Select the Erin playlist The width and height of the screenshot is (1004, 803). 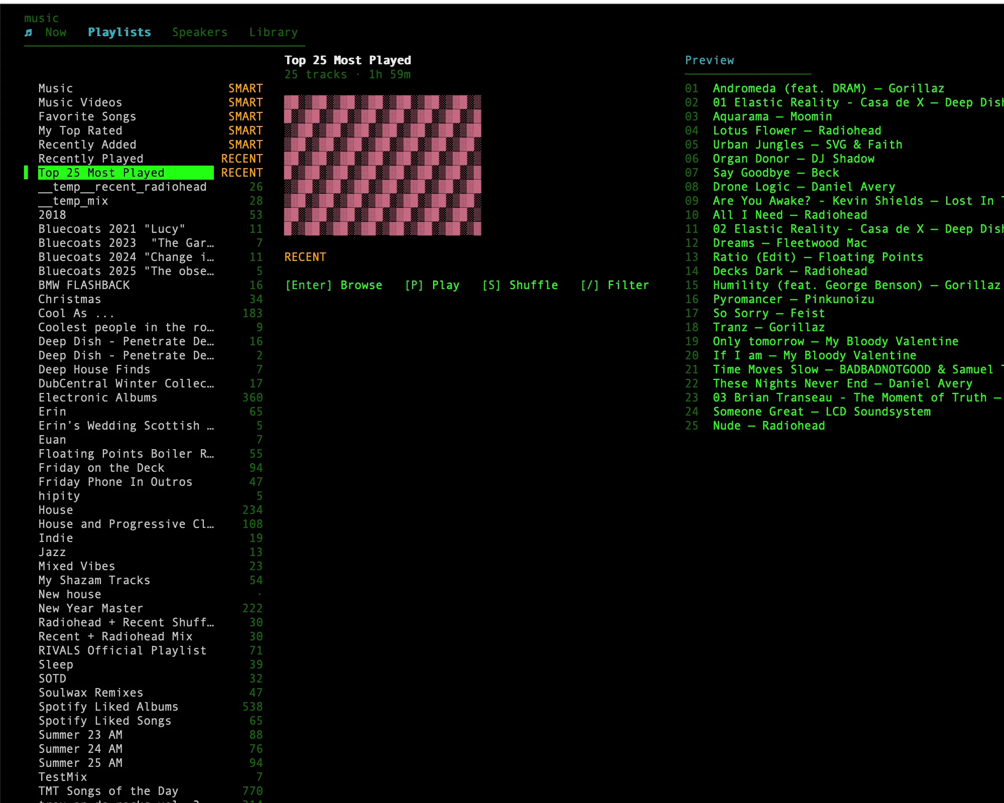tap(151, 412)
